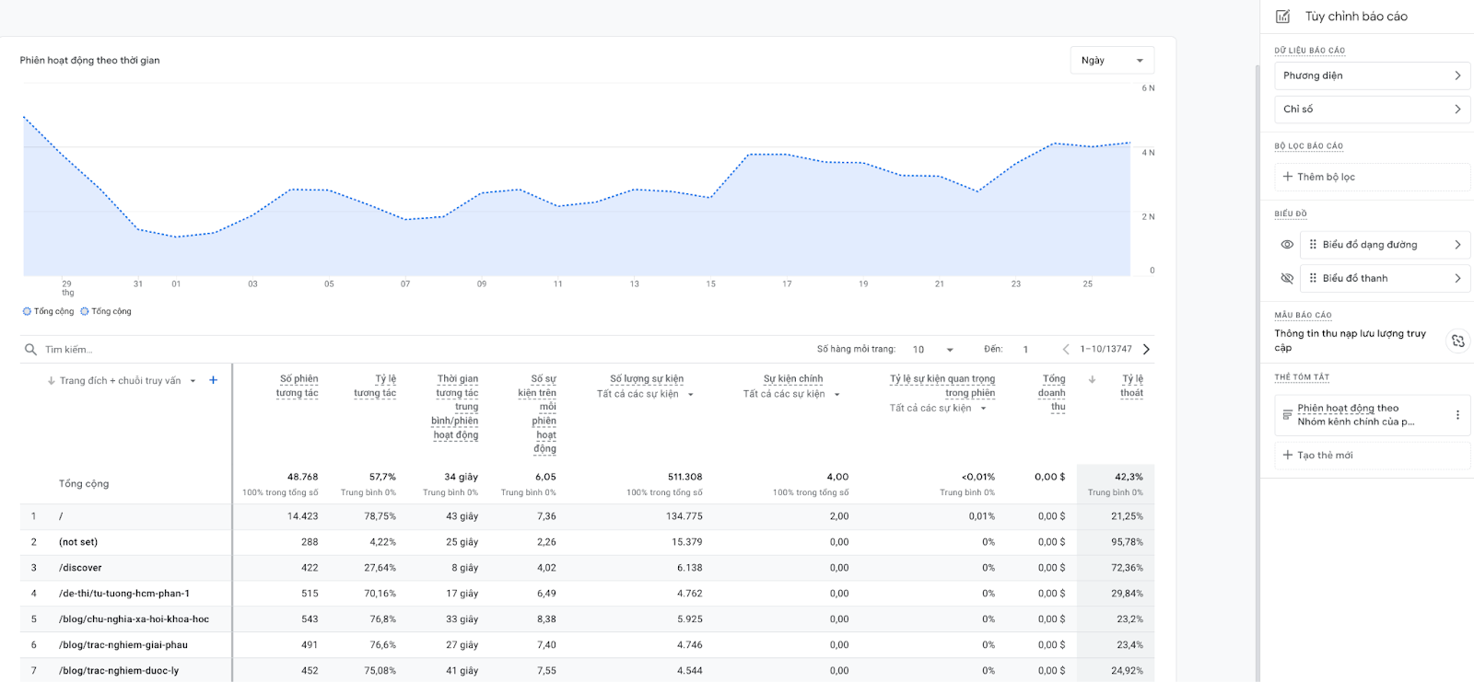Toggle second Tổng cộng legend series
This screenshot has height=682, width=1474.
106,311
